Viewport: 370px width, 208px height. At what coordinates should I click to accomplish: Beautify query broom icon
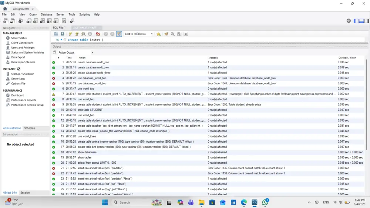[x=166, y=34]
